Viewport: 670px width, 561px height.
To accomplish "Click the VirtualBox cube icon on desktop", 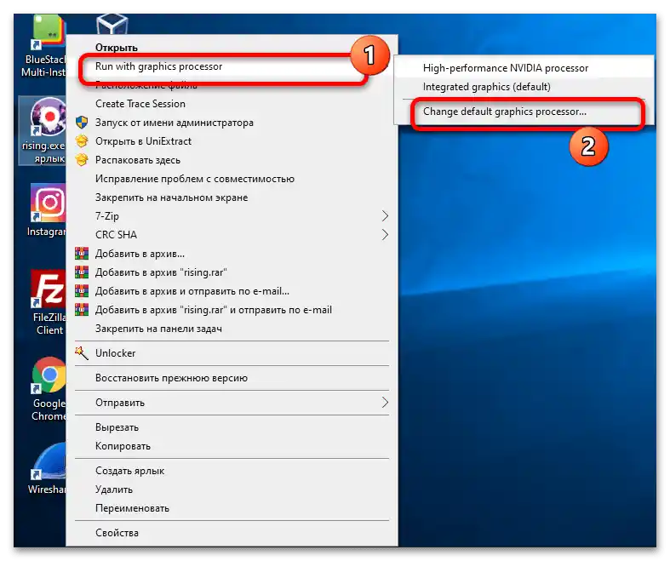I will 112,25.
